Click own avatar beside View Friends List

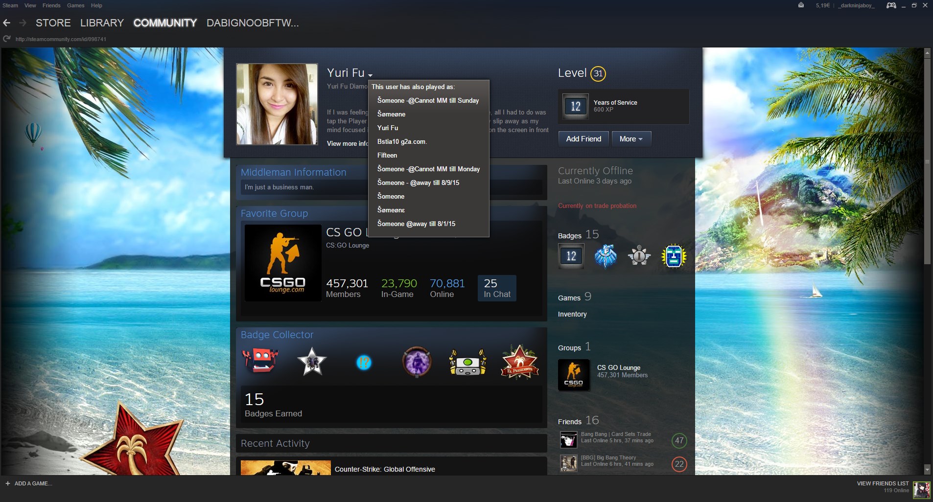point(922,490)
